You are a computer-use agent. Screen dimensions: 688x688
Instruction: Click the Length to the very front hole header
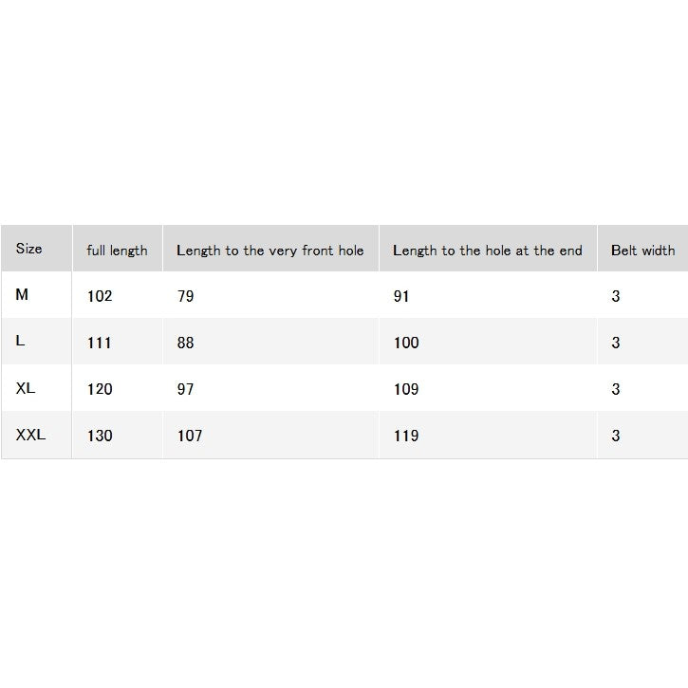(x=270, y=251)
